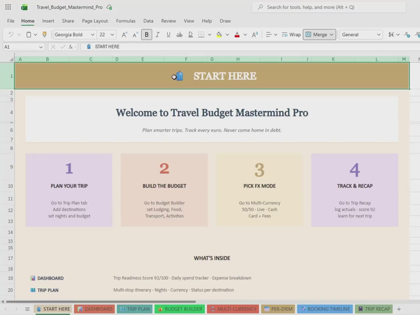The image size is (420, 315).
Task: Select column H header
Action: pos(238,59)
